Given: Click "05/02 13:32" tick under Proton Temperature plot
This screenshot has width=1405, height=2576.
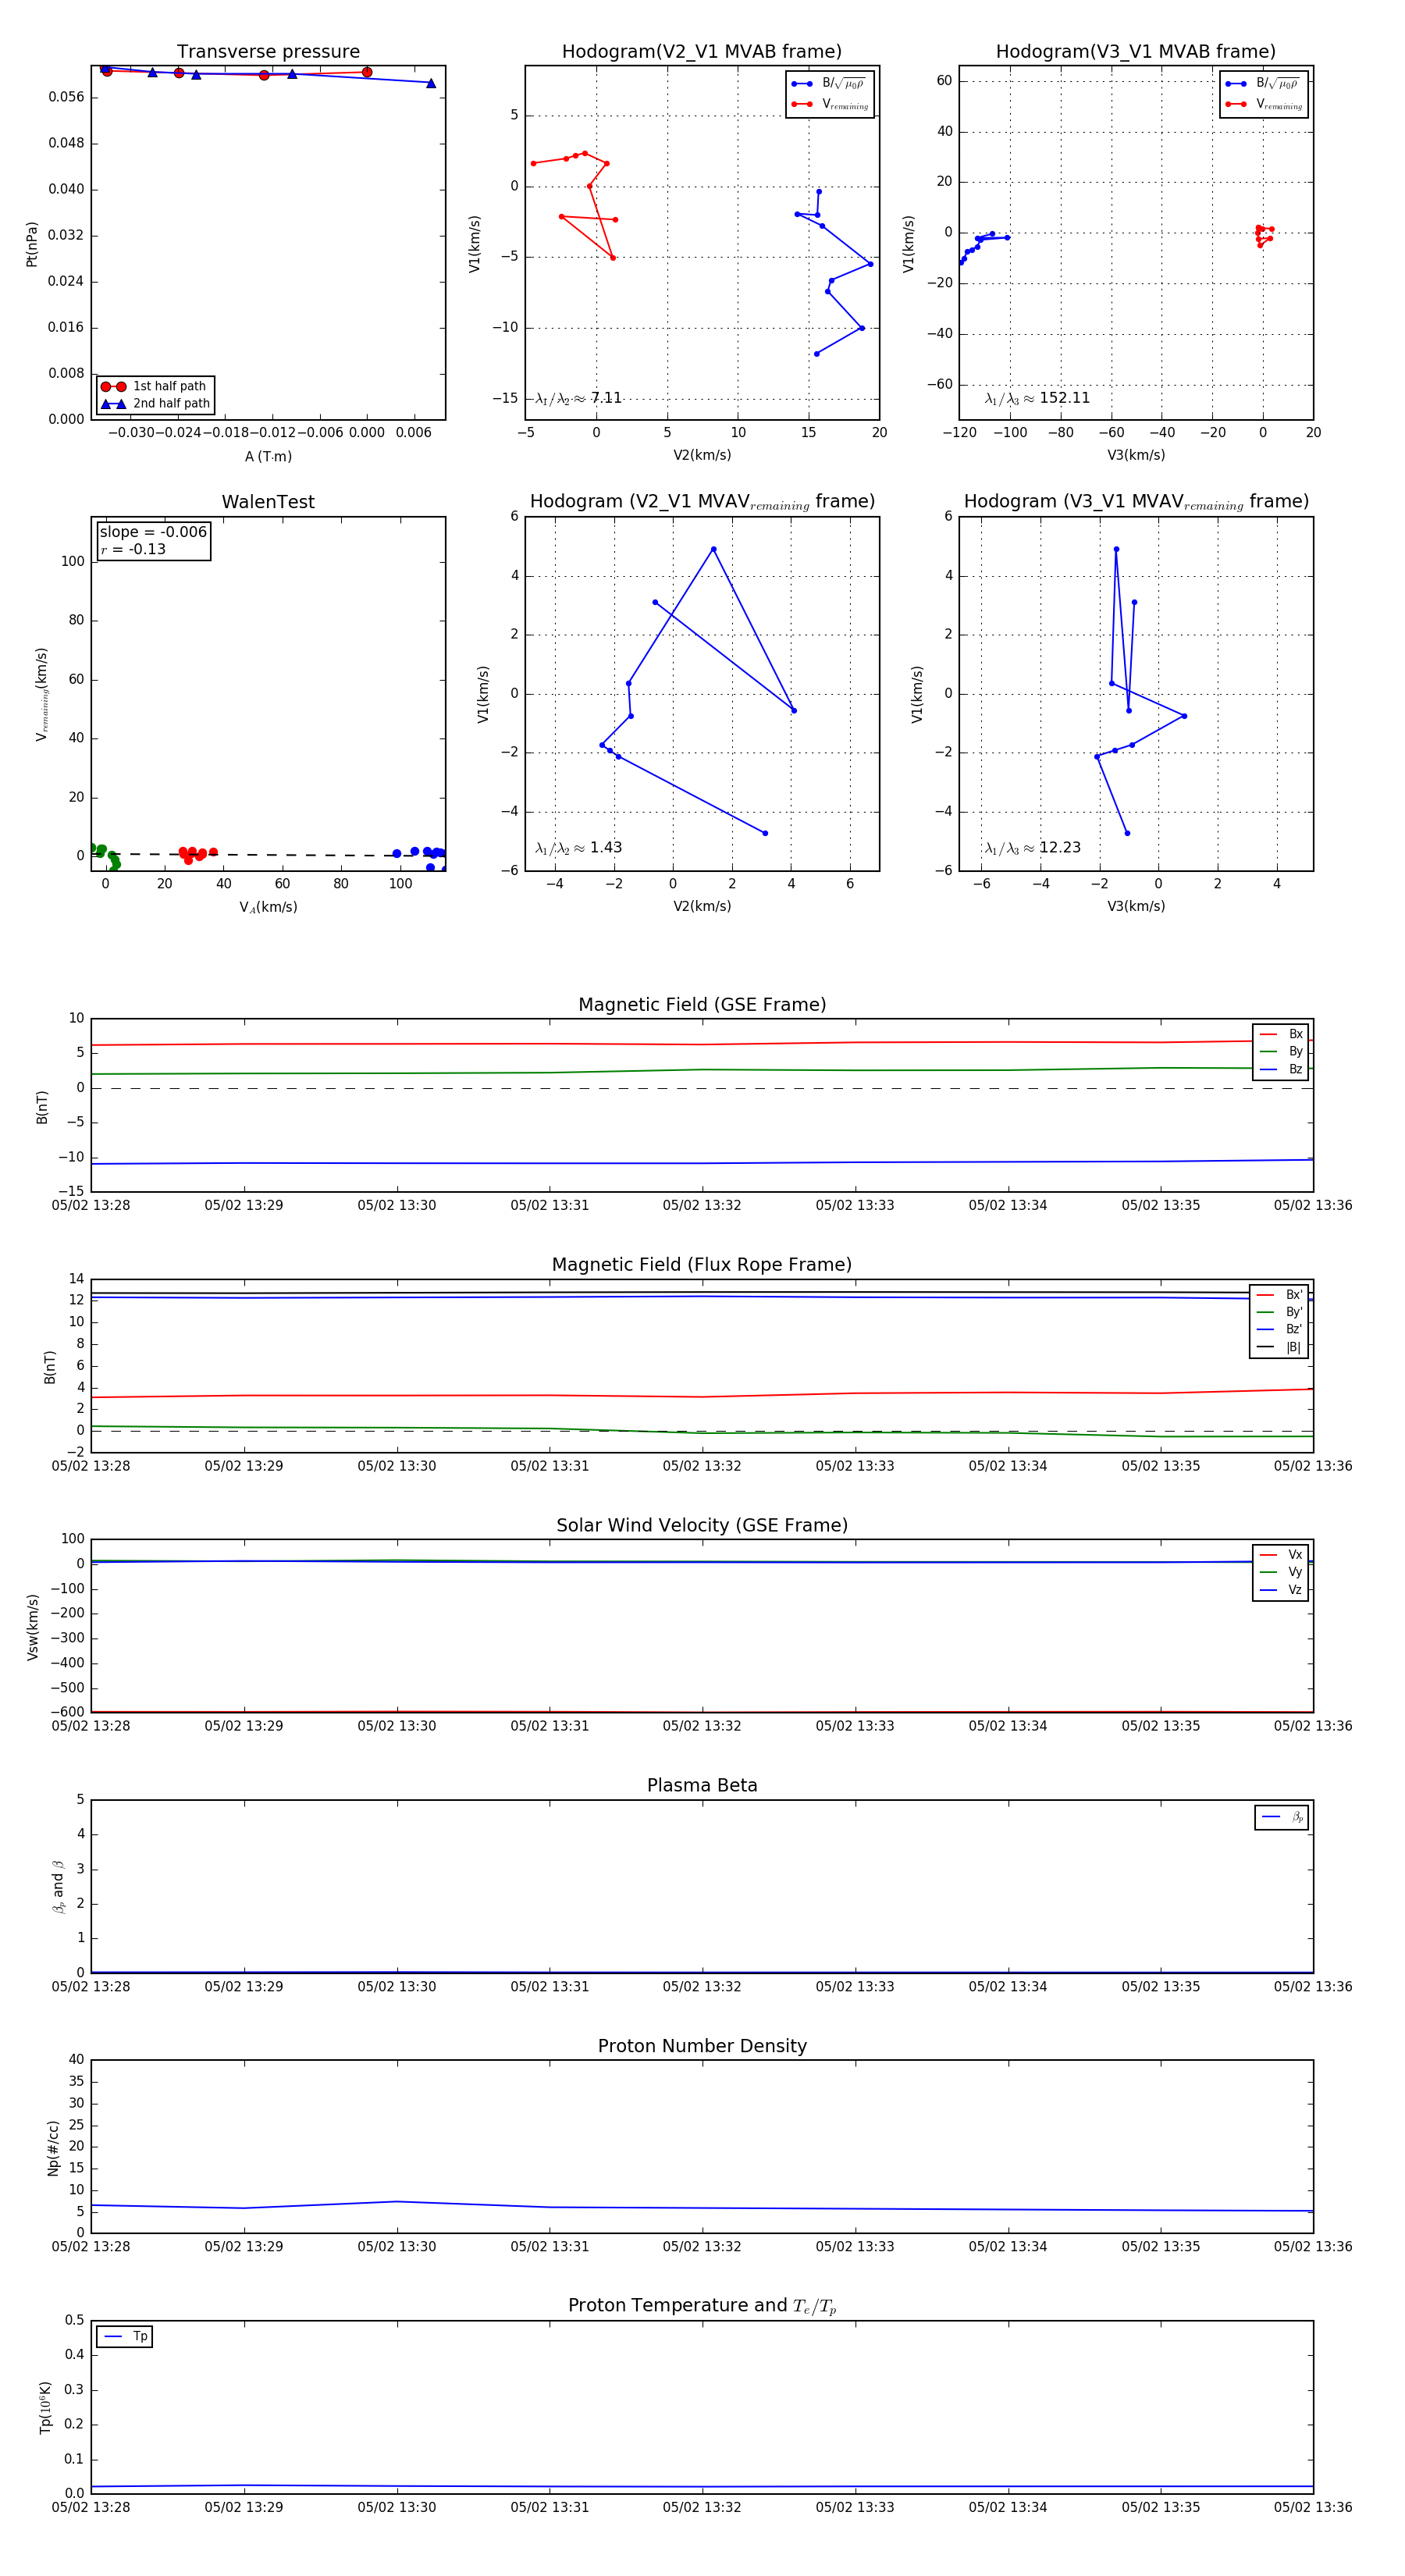Looking at the screenshot, I should click(x=702, y=2508).
